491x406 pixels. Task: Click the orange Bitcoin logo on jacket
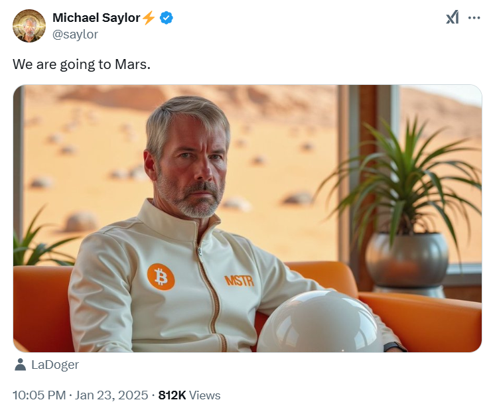(161, 277)
